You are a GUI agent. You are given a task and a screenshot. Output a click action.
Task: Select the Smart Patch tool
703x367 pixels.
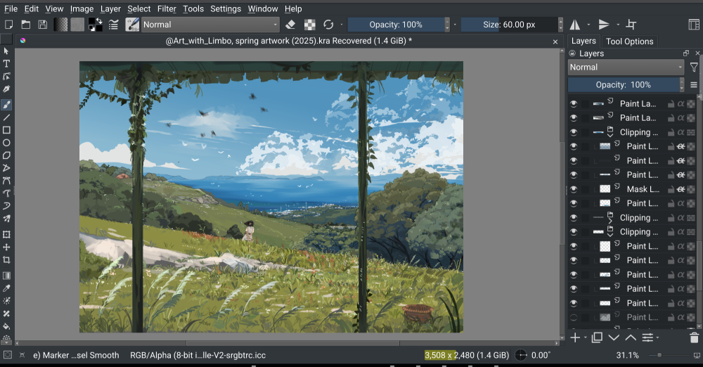[6, 314]
